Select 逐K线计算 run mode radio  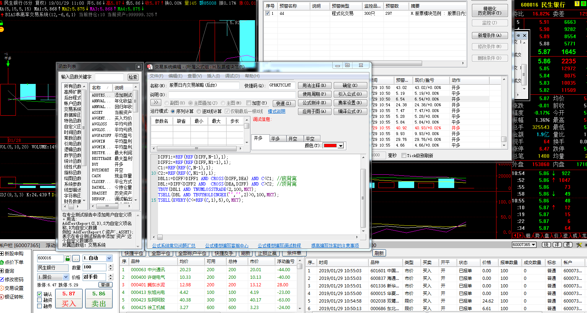click(x=199, y=111)
